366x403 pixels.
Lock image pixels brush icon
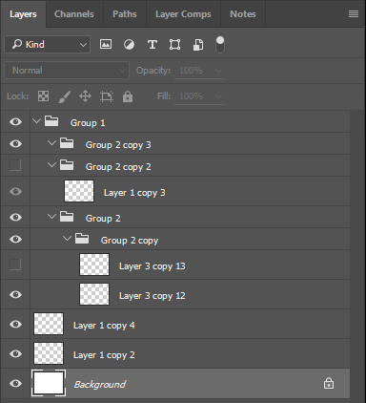[65, 96]
